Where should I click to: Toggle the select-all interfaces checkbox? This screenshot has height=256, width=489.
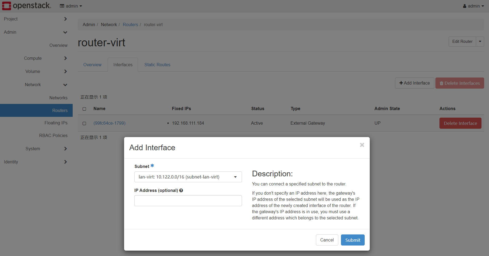[x=84, y=109]
